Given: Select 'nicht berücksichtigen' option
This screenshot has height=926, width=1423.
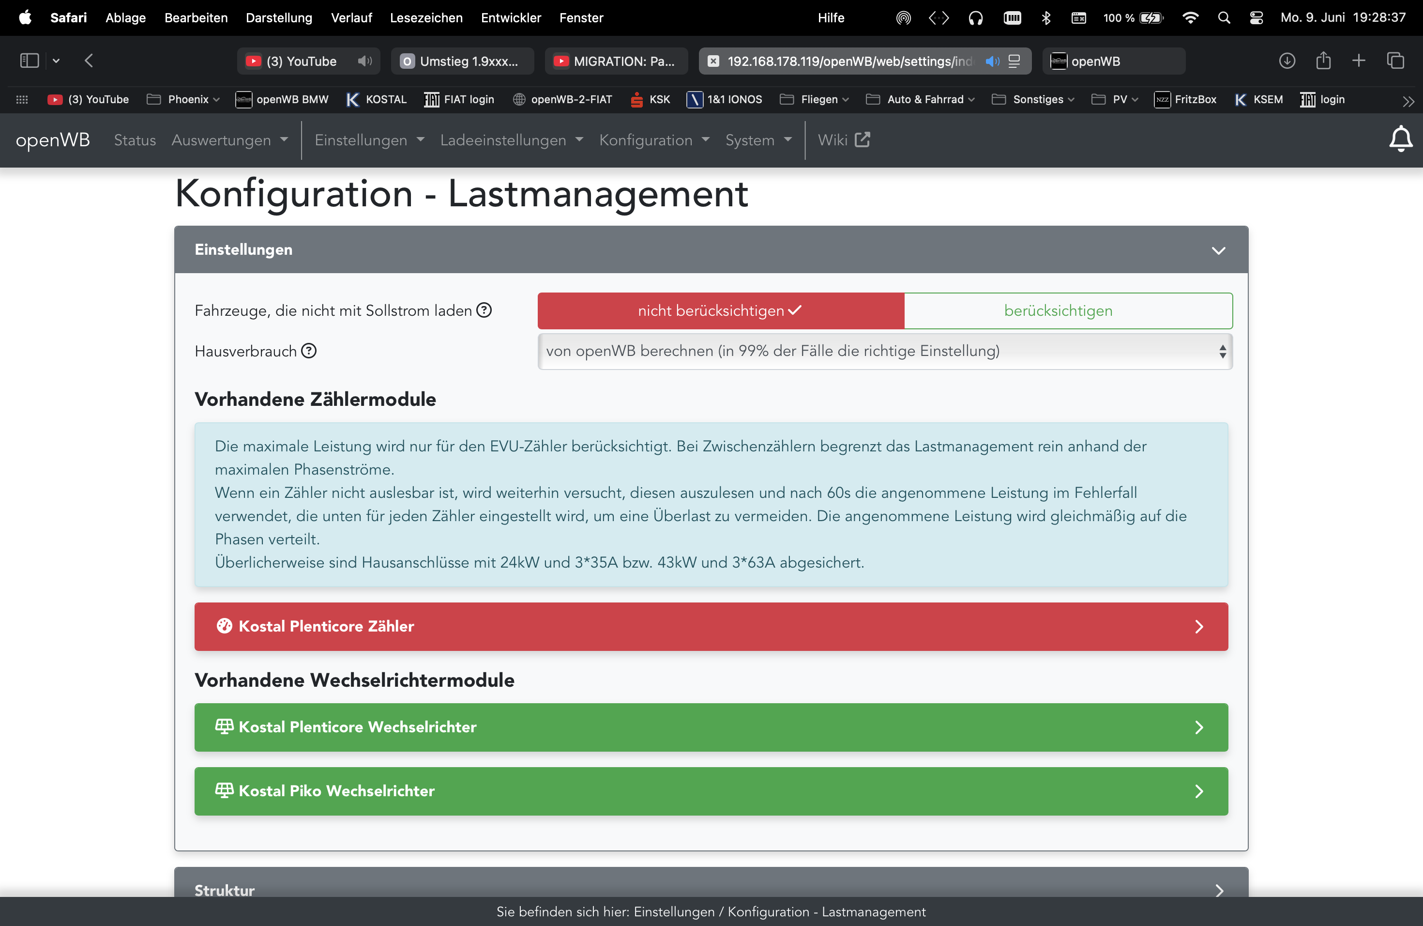Looking at the screenshot, I should click(x=721, y=310).
